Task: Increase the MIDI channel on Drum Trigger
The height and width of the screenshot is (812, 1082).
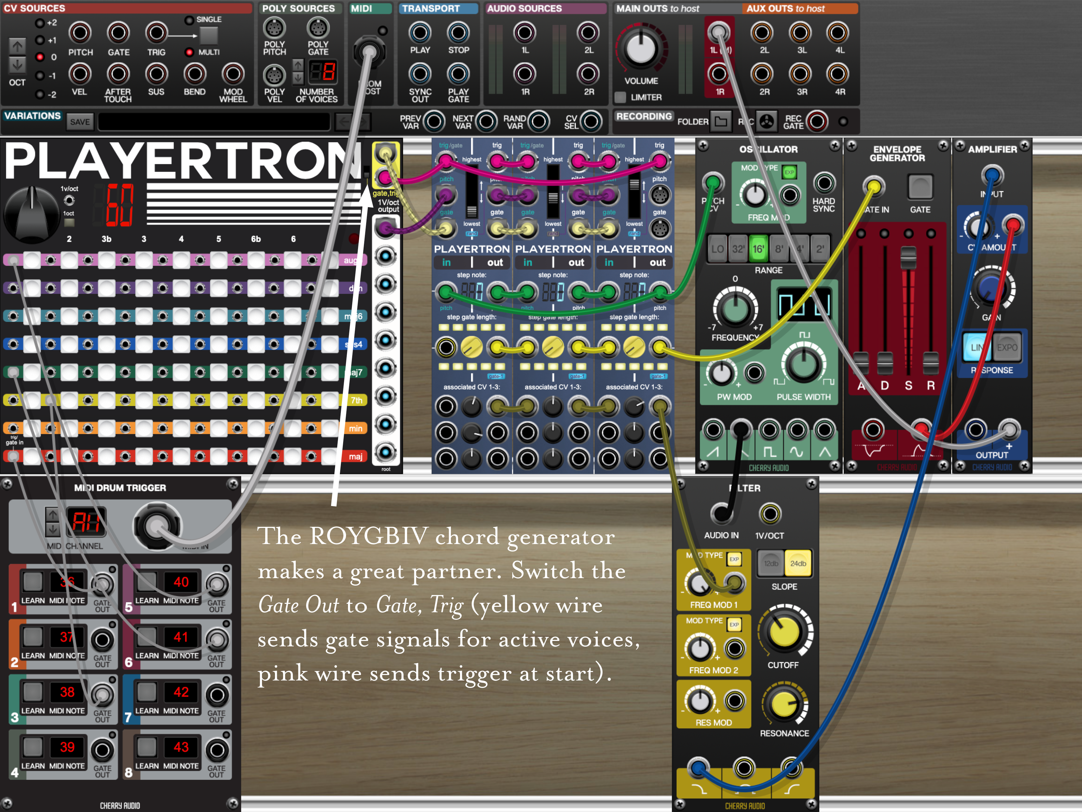Action: pos(52,514)
